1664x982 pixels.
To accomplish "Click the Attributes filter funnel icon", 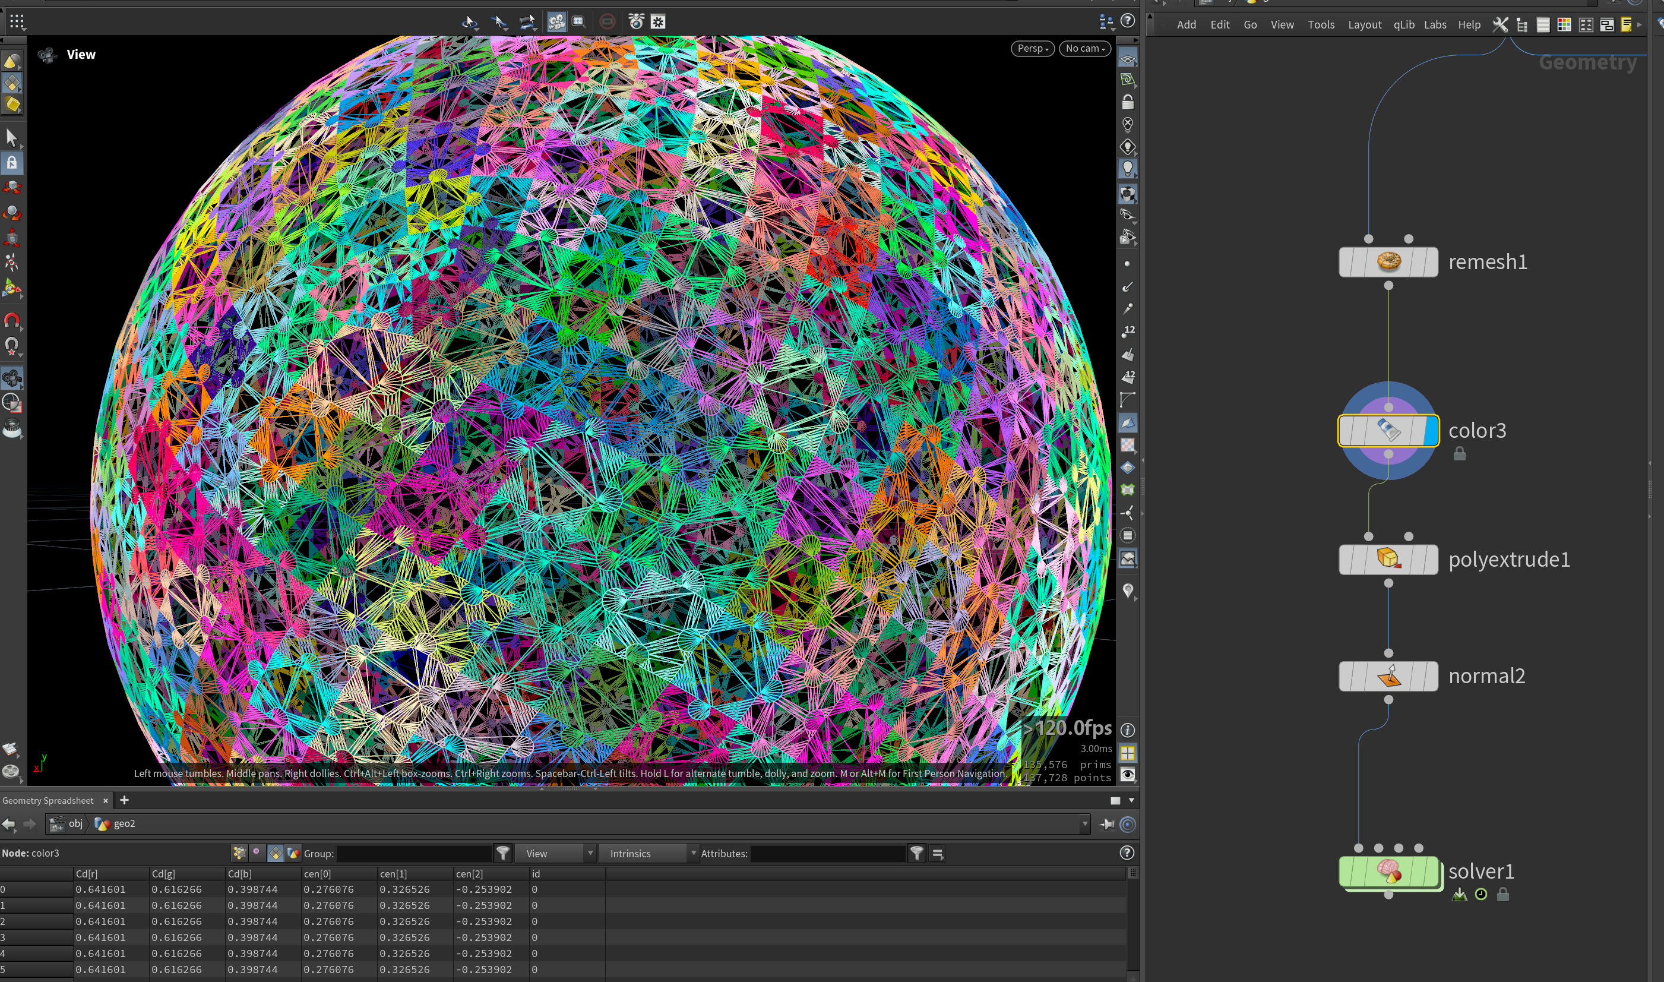I will point(917,854).
